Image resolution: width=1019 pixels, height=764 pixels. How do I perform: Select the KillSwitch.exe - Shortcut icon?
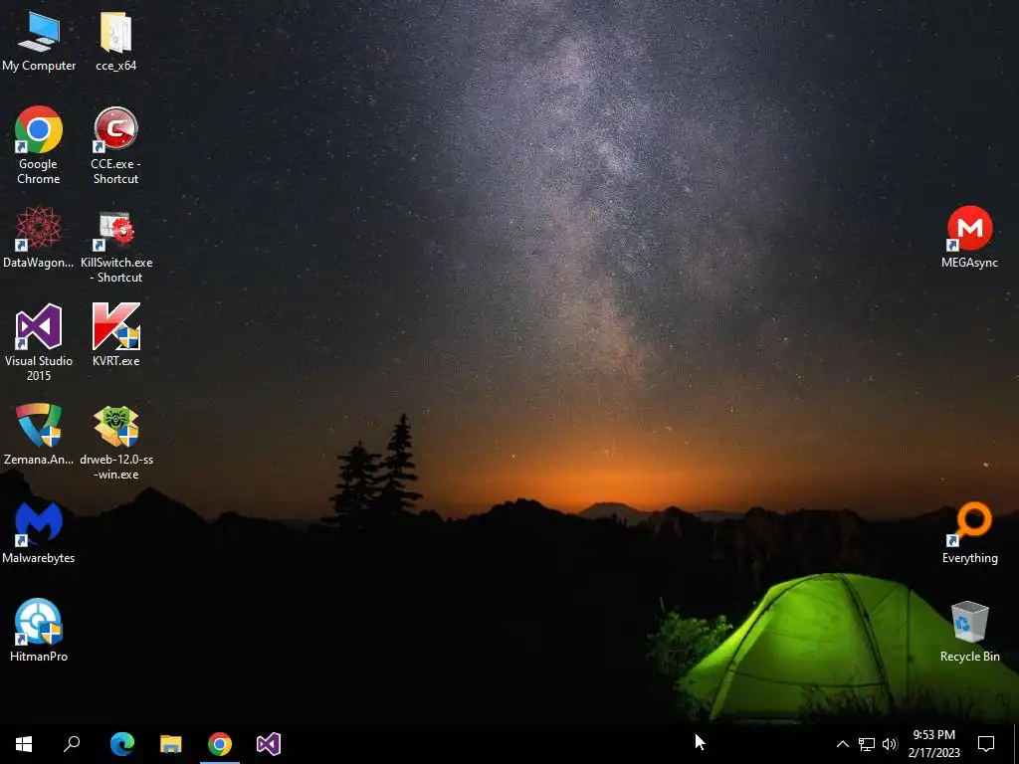click(116, 247)
